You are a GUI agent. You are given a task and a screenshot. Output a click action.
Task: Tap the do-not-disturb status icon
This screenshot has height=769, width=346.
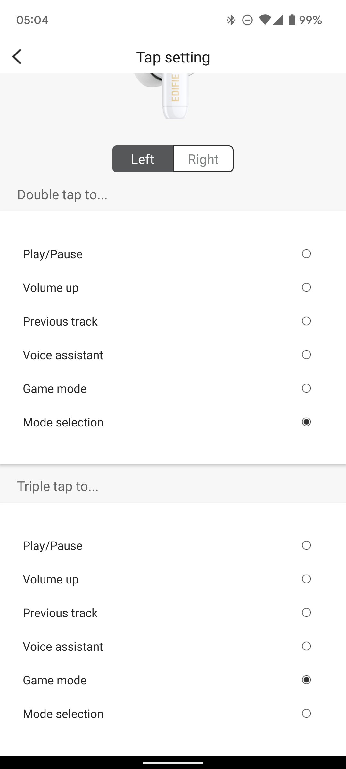247,20
